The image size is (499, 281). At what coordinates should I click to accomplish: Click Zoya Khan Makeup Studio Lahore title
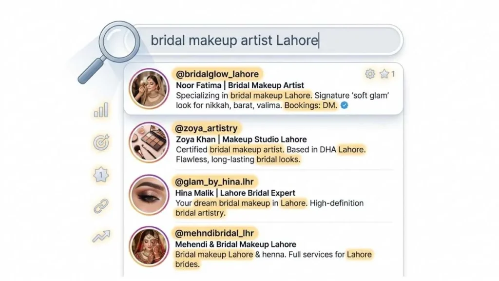coord(241,140)
